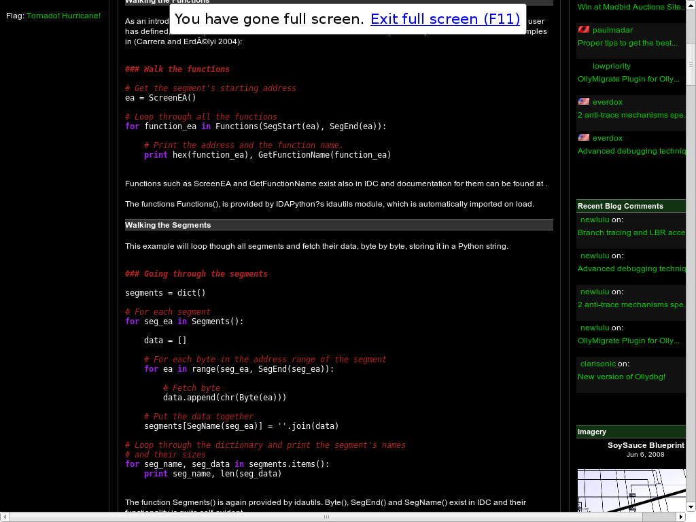The width and height of the screenshot is (696, 522).
Task: Click the horizontal scrollbar left arrow
Action: [5, 517]
